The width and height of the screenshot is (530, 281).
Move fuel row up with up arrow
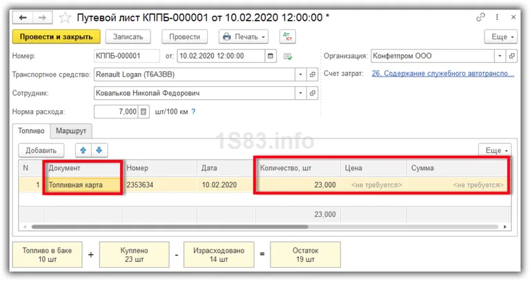81,149
